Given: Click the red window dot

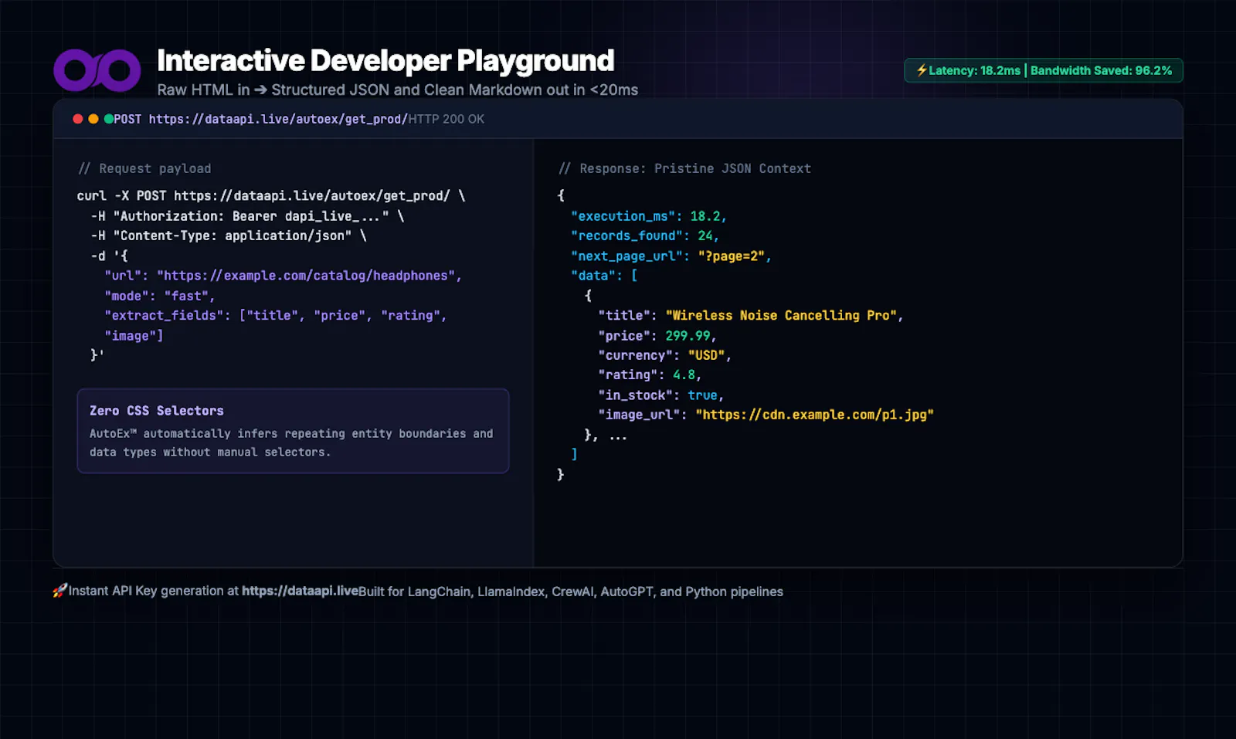Looking at the screenshot, I should 78,119.
